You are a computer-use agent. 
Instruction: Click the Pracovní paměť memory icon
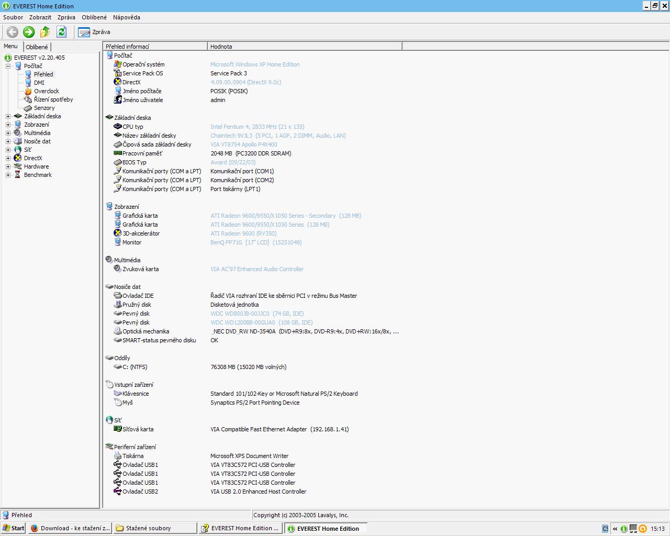(x=118, y=153)
